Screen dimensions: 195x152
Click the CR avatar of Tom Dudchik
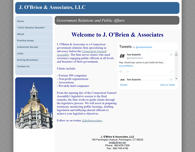click(122, 56)
